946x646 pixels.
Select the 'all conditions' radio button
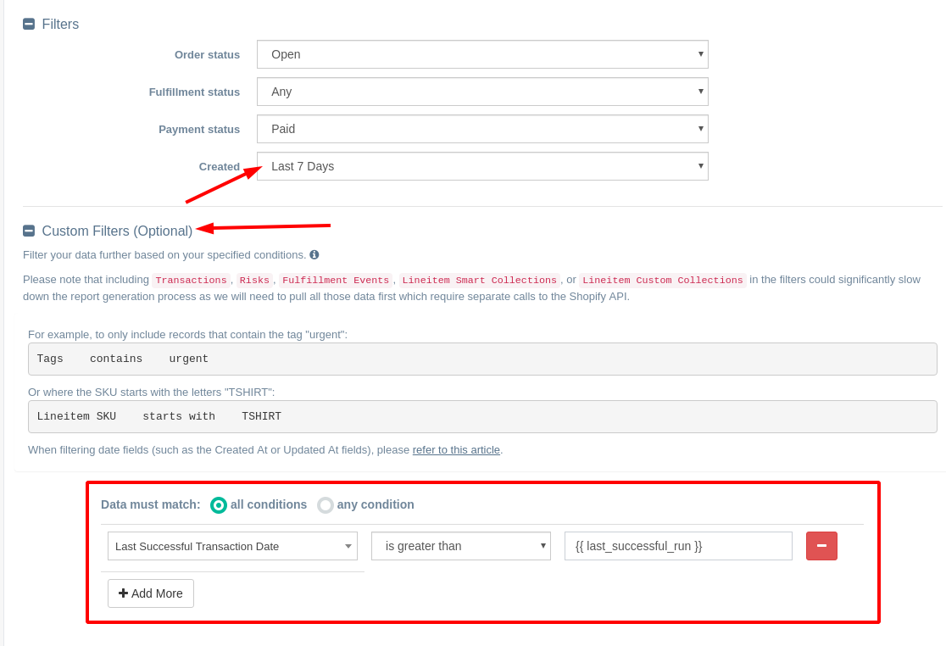click(219, 504)
